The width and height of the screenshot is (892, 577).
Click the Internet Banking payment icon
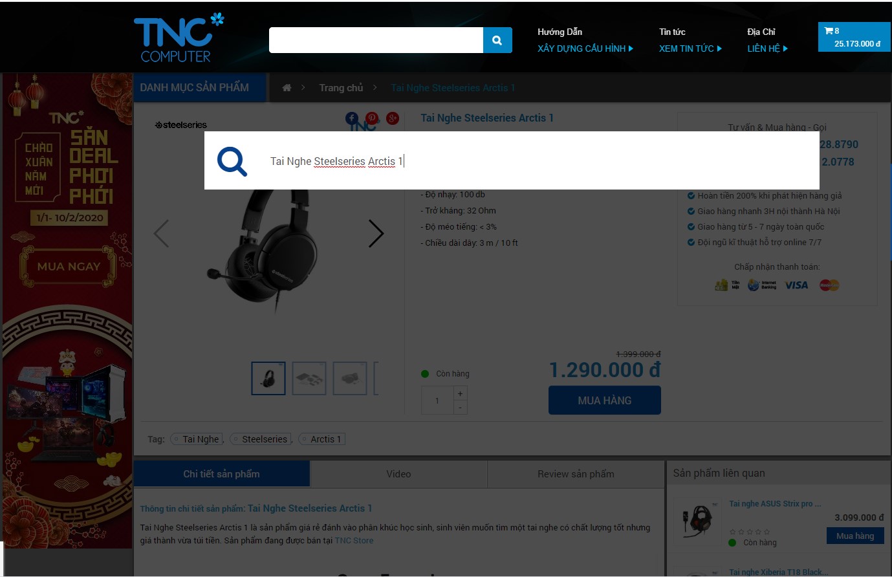[x=762, y=285]
